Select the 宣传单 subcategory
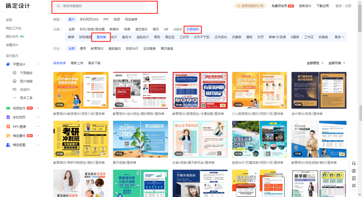The height and width of the screenshot is (197, 362). coord(101,37)
